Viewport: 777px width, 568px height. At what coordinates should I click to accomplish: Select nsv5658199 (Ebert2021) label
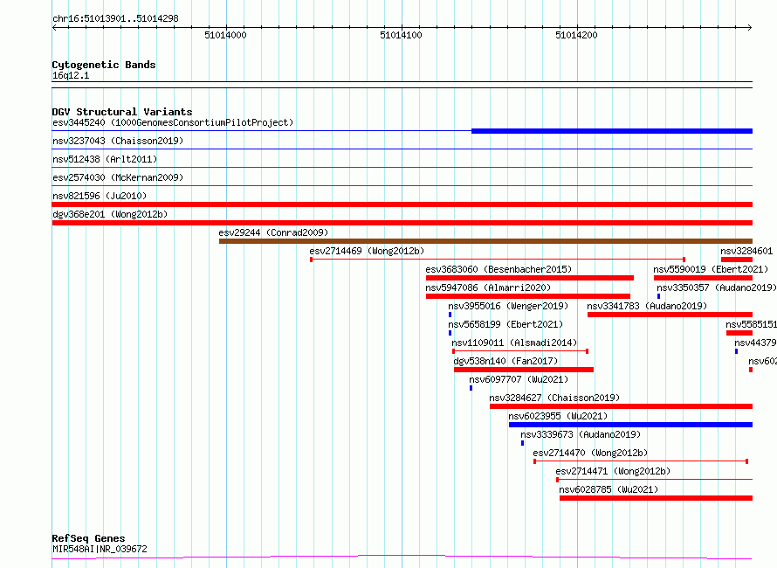tap(505, 324)
